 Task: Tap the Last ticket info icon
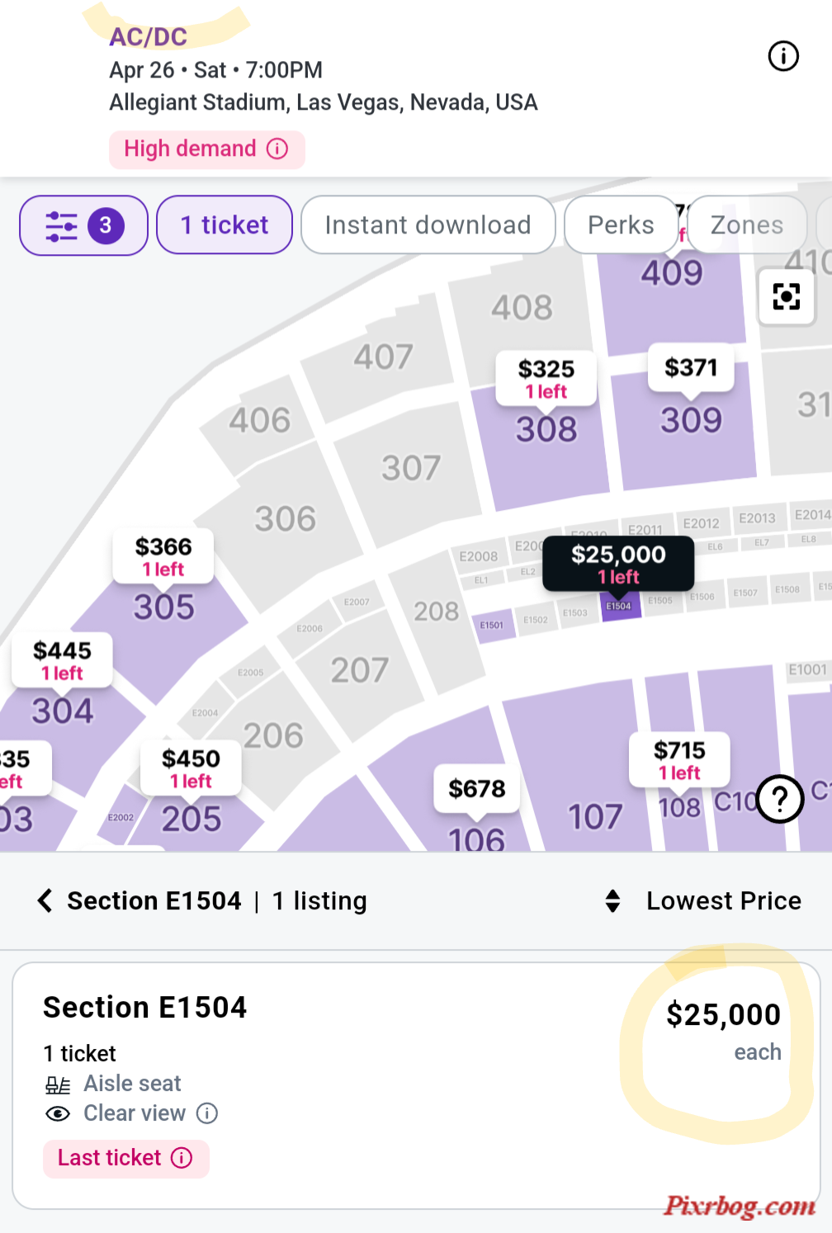click(182, 1158)
